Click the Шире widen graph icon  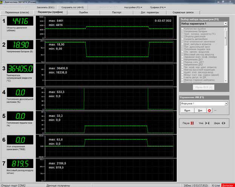tap(223, 123)
